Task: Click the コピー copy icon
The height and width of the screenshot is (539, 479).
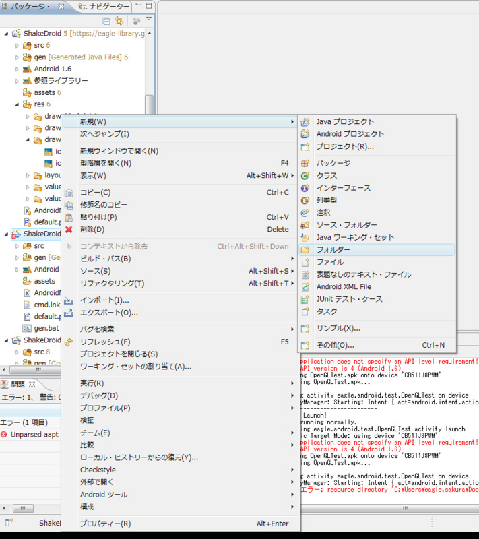Action: (69, 193)
